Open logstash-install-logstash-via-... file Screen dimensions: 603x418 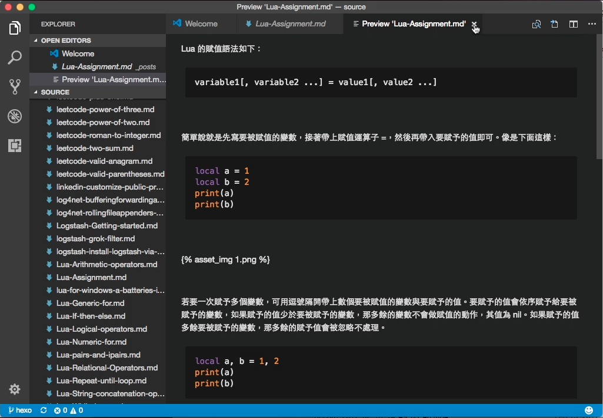tap(98, 251)
